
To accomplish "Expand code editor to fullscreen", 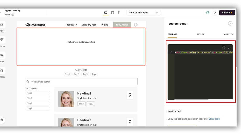I will (229, 48).
